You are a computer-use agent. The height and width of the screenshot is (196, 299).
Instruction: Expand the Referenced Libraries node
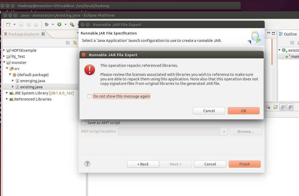(x=7, y=99)
